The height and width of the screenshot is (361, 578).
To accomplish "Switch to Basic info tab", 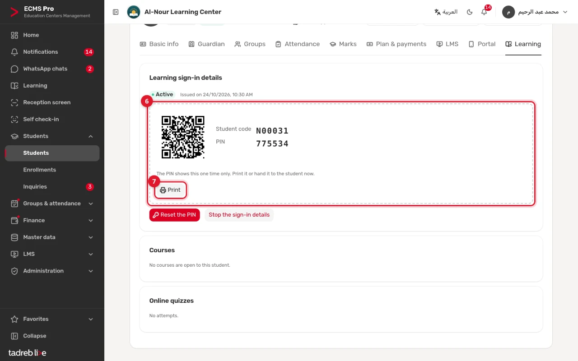I will point(159,44).
